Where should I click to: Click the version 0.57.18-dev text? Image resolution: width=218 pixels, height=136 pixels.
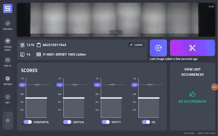click(189, 133)
